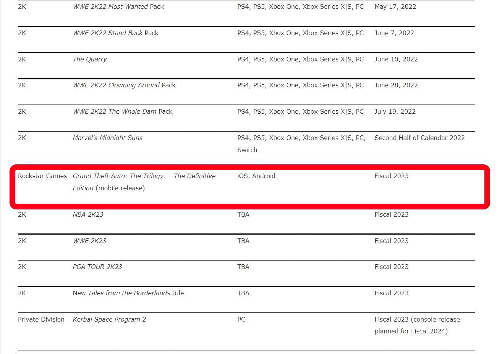Select the Kerbal Space Program 2 title
This screenshot has width=502, height=354.
point(109,319)
